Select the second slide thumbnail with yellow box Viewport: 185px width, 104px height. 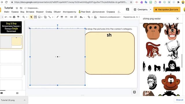click(11, 42)
